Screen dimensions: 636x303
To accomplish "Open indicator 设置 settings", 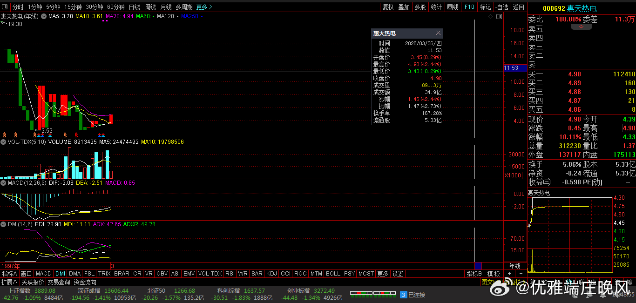I will [x=398, y=274].
